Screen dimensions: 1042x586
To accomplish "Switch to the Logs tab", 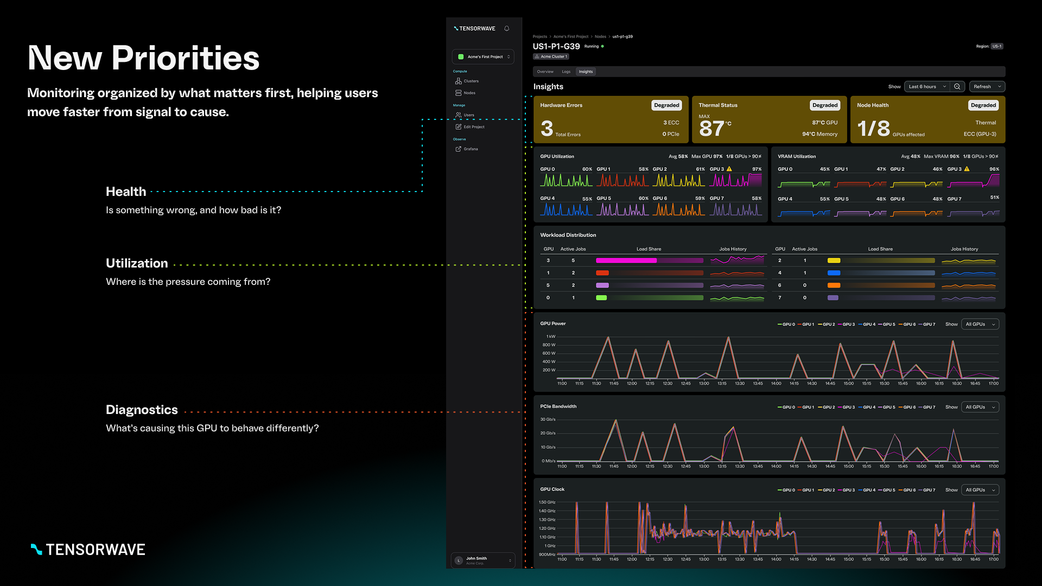I will pos(566,72).
